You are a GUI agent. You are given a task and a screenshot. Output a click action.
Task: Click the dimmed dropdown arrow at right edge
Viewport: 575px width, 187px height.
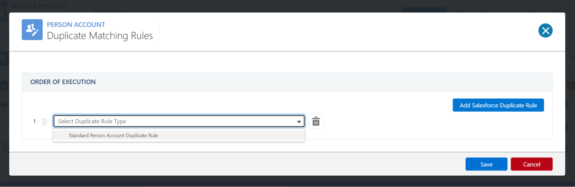pos(572,59)
